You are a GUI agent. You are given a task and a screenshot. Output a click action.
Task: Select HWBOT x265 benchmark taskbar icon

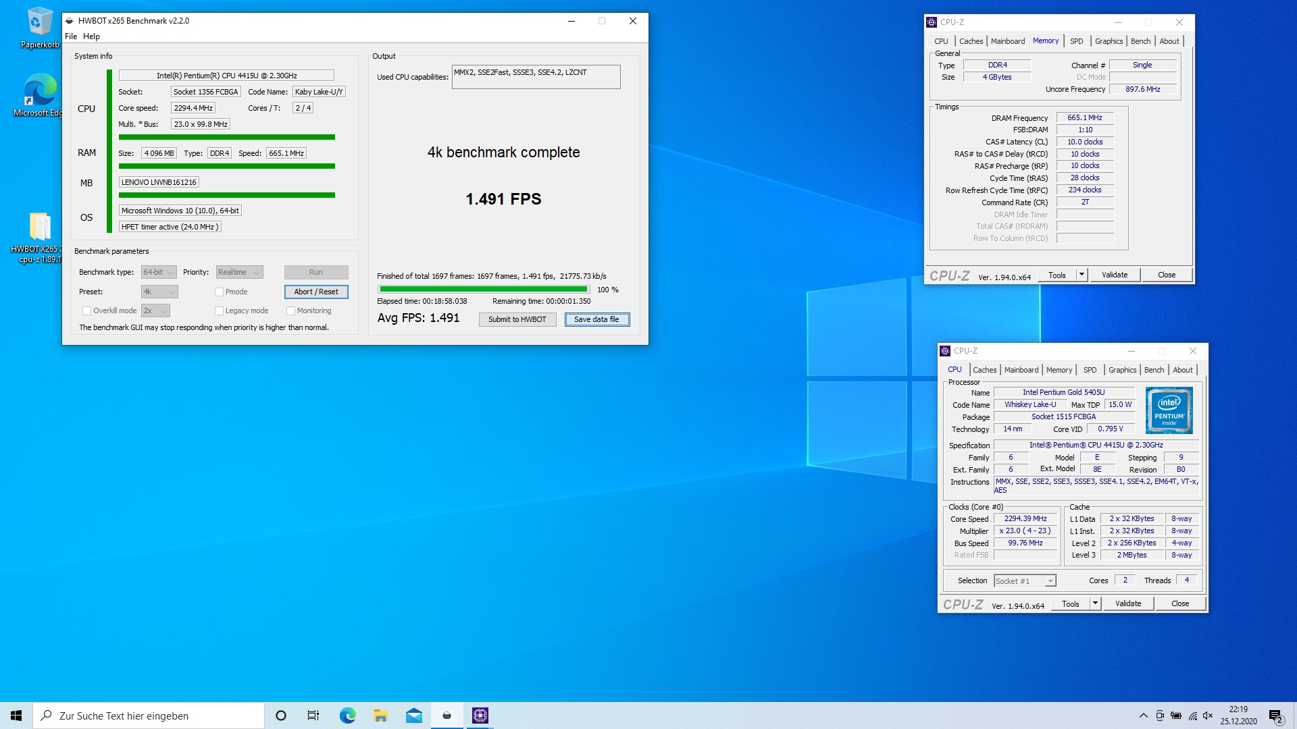(x=447, y=715)
